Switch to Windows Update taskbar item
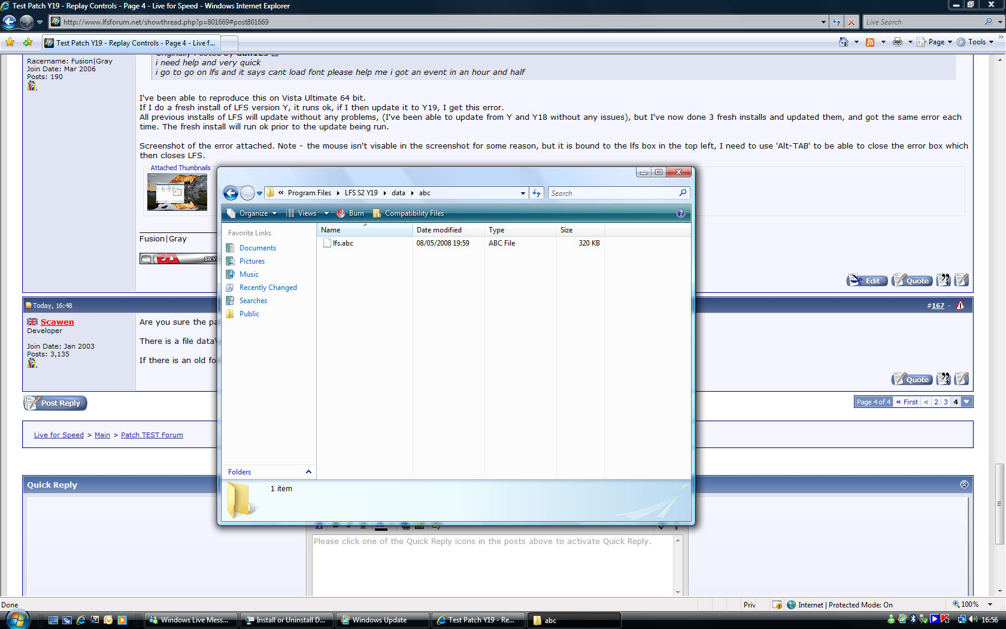 tap(382, 620)
